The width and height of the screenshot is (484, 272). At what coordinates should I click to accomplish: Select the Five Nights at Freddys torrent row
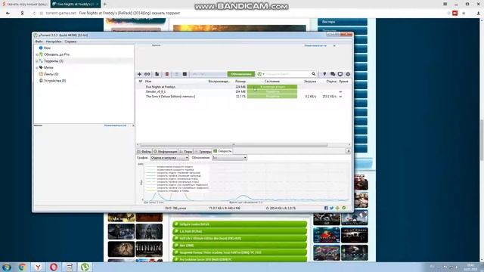(x=244, y=87)
